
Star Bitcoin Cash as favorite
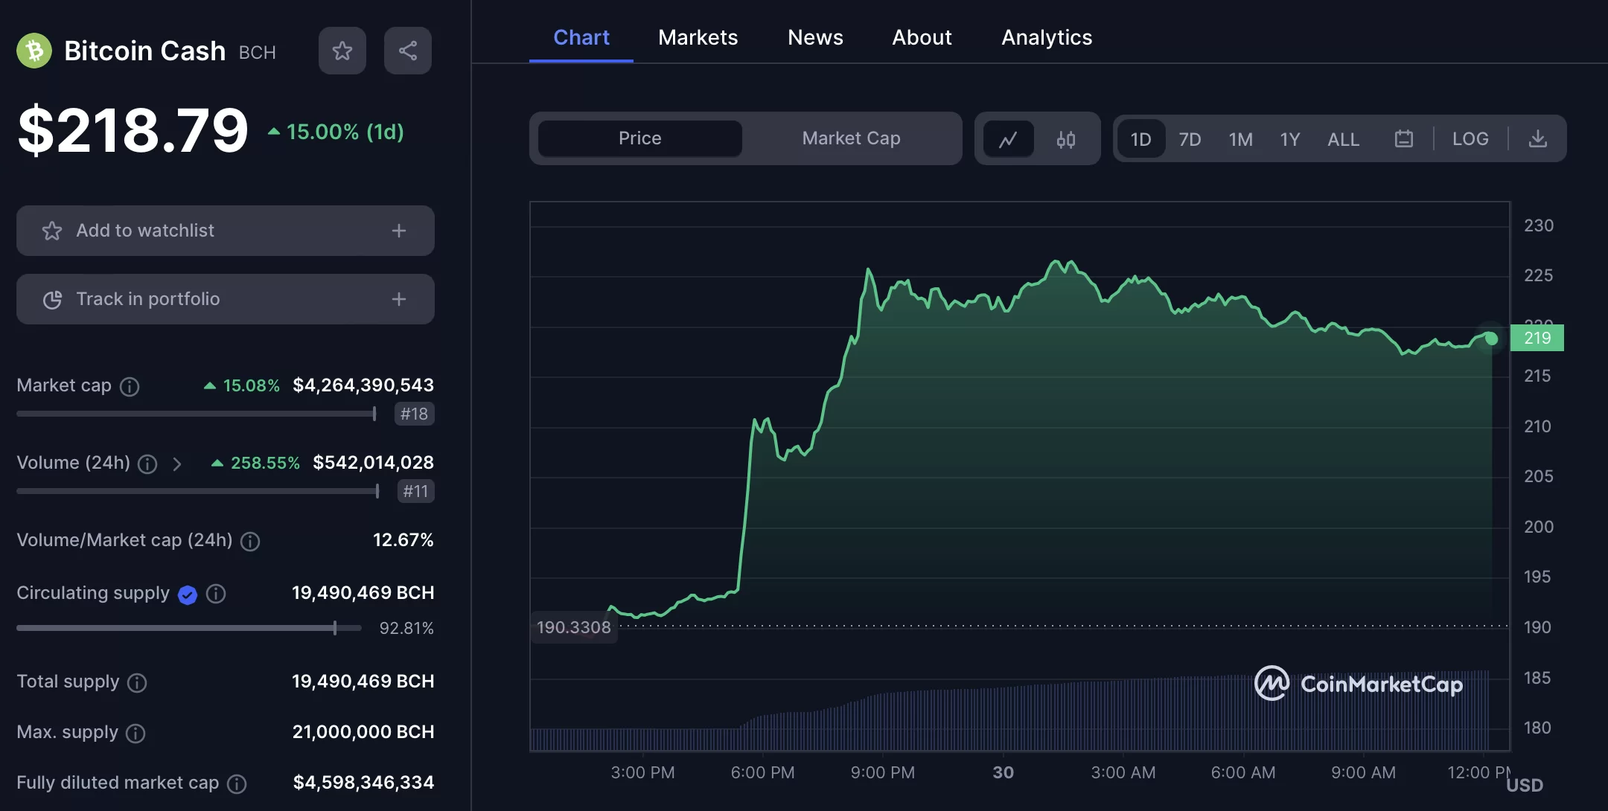[342, 51]
